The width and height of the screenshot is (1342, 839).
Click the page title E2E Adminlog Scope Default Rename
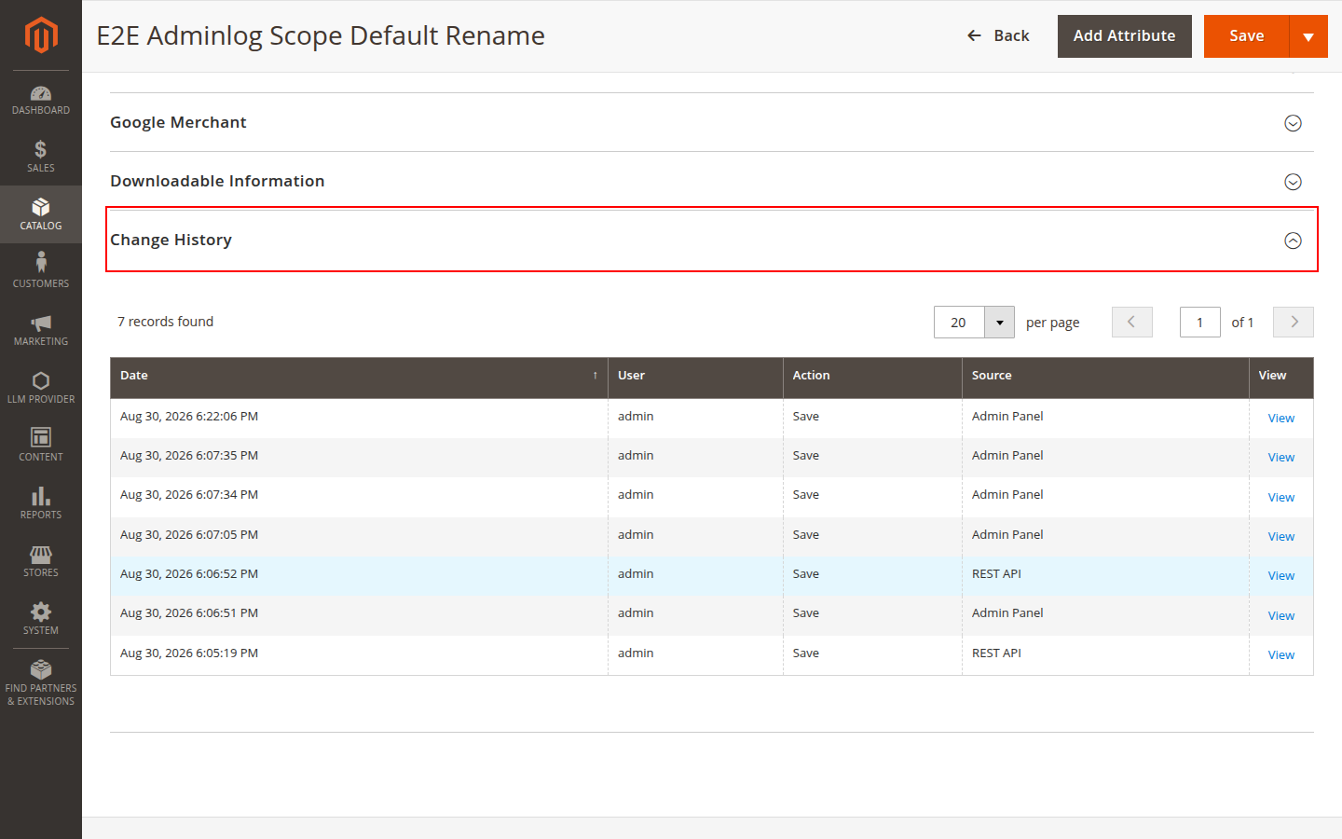pos(321,35)
